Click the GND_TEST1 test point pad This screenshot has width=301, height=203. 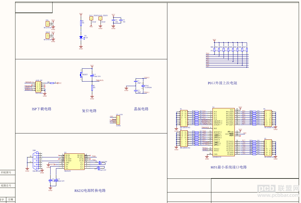pyautogui.click(x=101, y=18)
